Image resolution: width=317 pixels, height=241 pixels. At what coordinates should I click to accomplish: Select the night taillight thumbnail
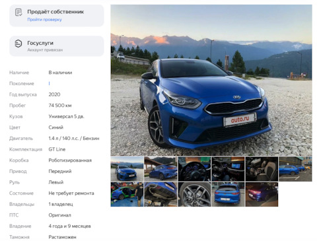coord(262,194)
